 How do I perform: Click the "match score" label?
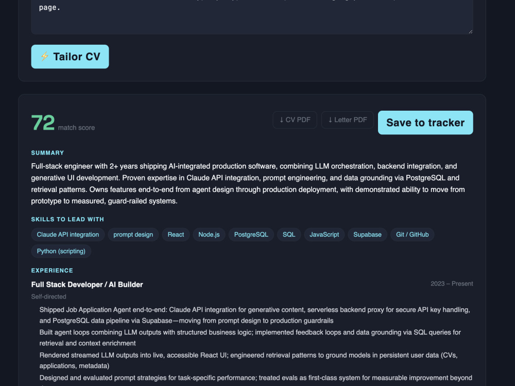tap(77, 128)
